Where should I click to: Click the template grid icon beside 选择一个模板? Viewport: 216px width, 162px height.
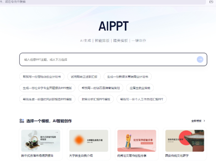(x=22, y=121)
